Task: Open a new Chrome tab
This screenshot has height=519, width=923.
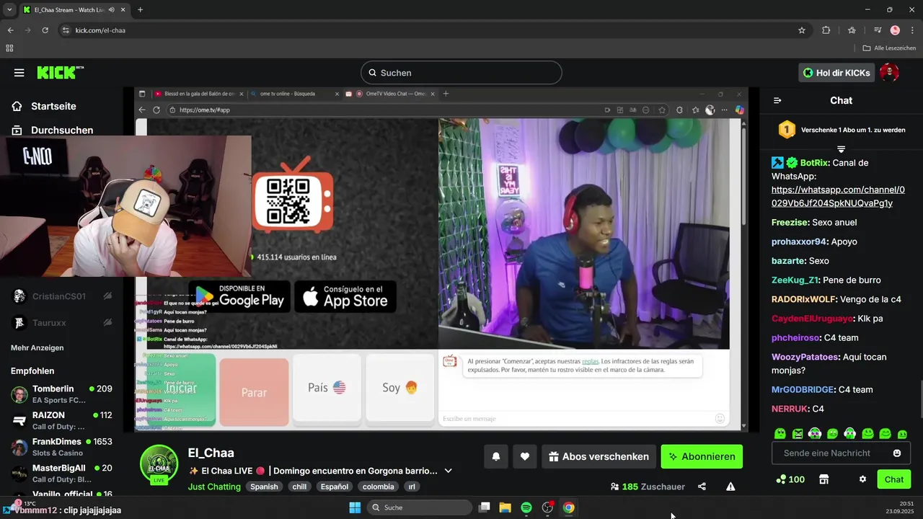Action: click(x=140, y=10)
